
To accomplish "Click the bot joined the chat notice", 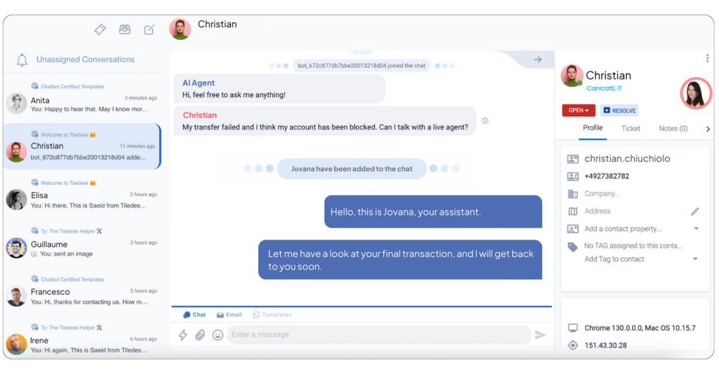I will [362, 66].
